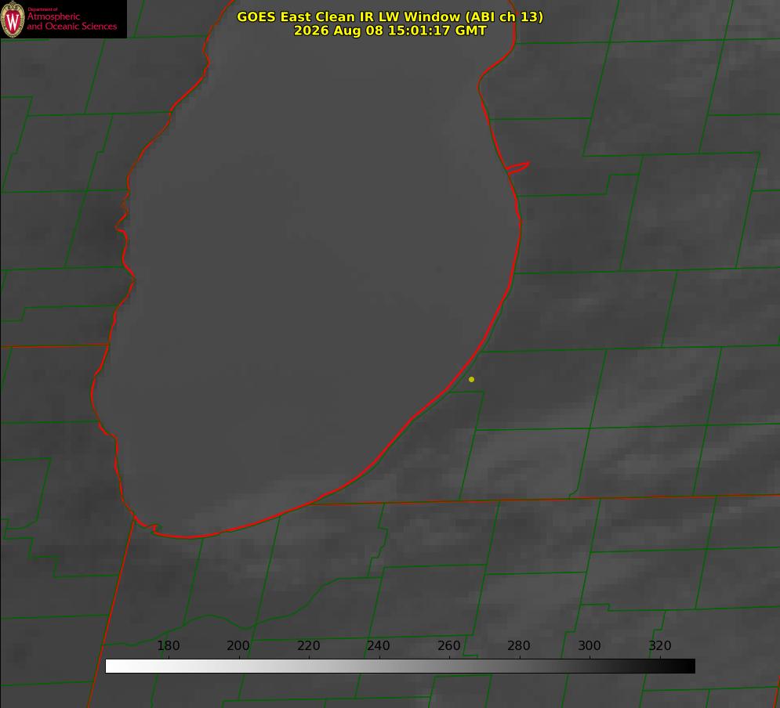
Task: Click the middle gray of the colorbar
Action: point(400,666)
